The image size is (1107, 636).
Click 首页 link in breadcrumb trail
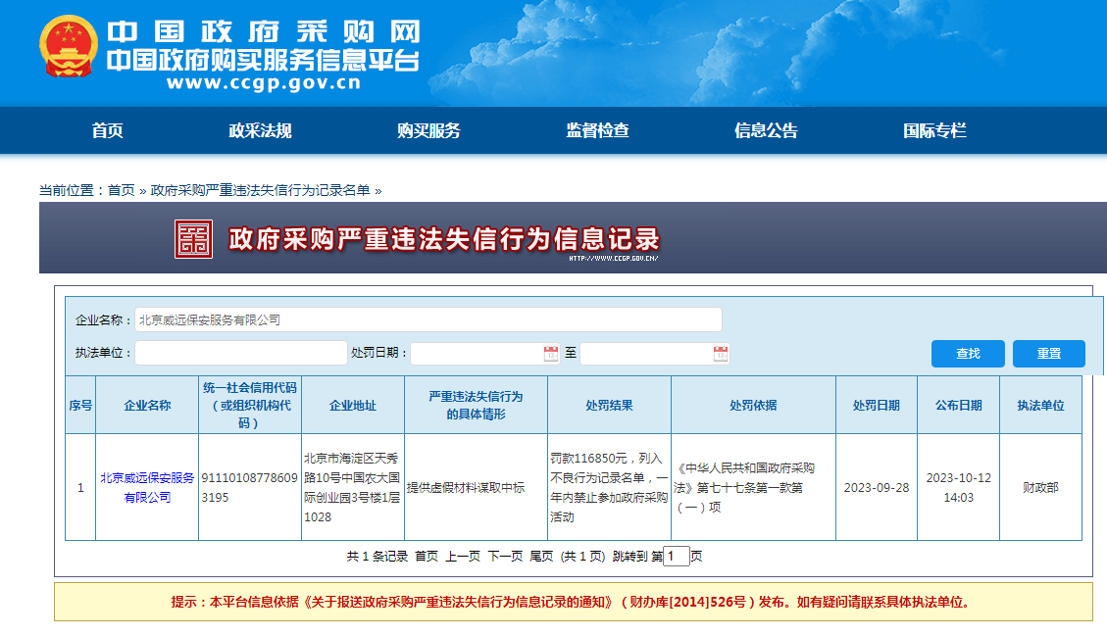(122, 190)
